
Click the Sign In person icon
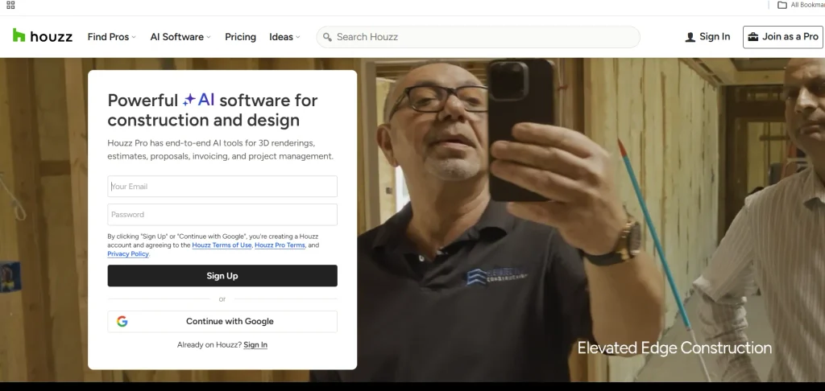tap(690, 37)
